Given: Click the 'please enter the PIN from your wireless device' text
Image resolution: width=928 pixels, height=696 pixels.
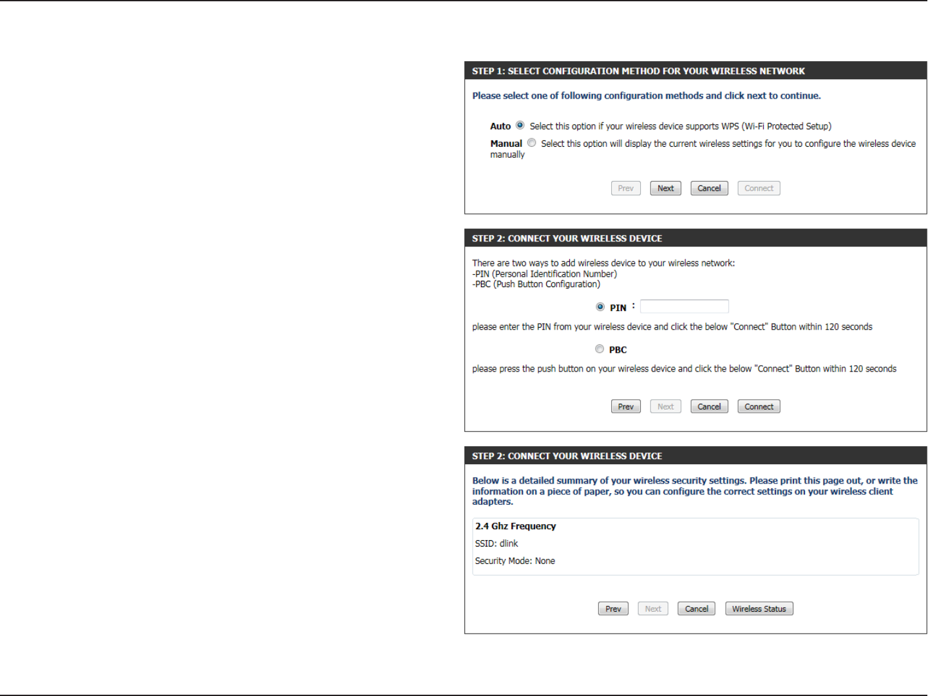Looking at the screenshot, I should pyautogui.click(x=672, y=327).
